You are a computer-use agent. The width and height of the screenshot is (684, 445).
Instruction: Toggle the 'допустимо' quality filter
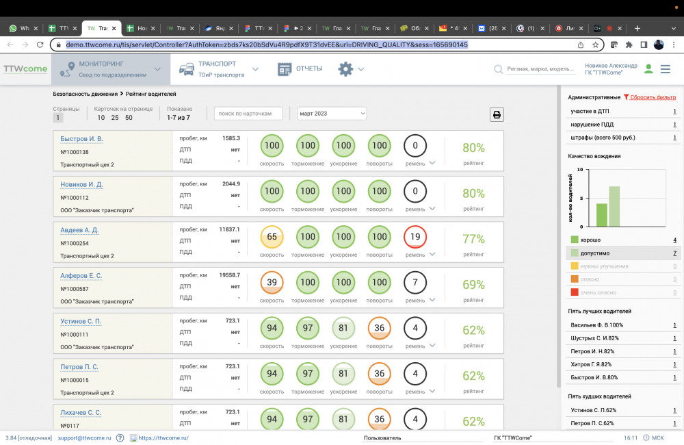coord(594,253)
